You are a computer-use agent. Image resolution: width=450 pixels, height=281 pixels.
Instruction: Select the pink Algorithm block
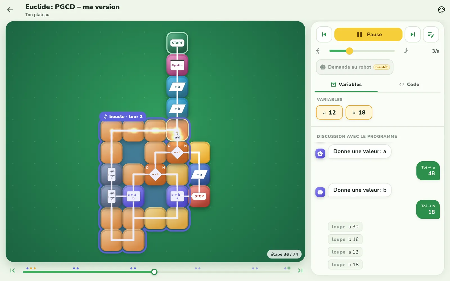click(x=177, y=65)
